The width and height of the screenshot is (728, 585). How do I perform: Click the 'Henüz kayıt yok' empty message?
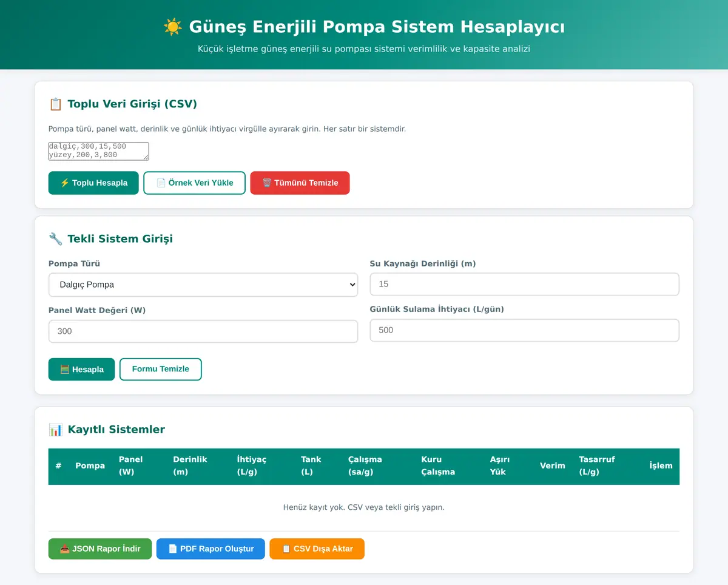(x=364, y=507)
